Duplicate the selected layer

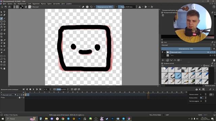click(168, 60)
